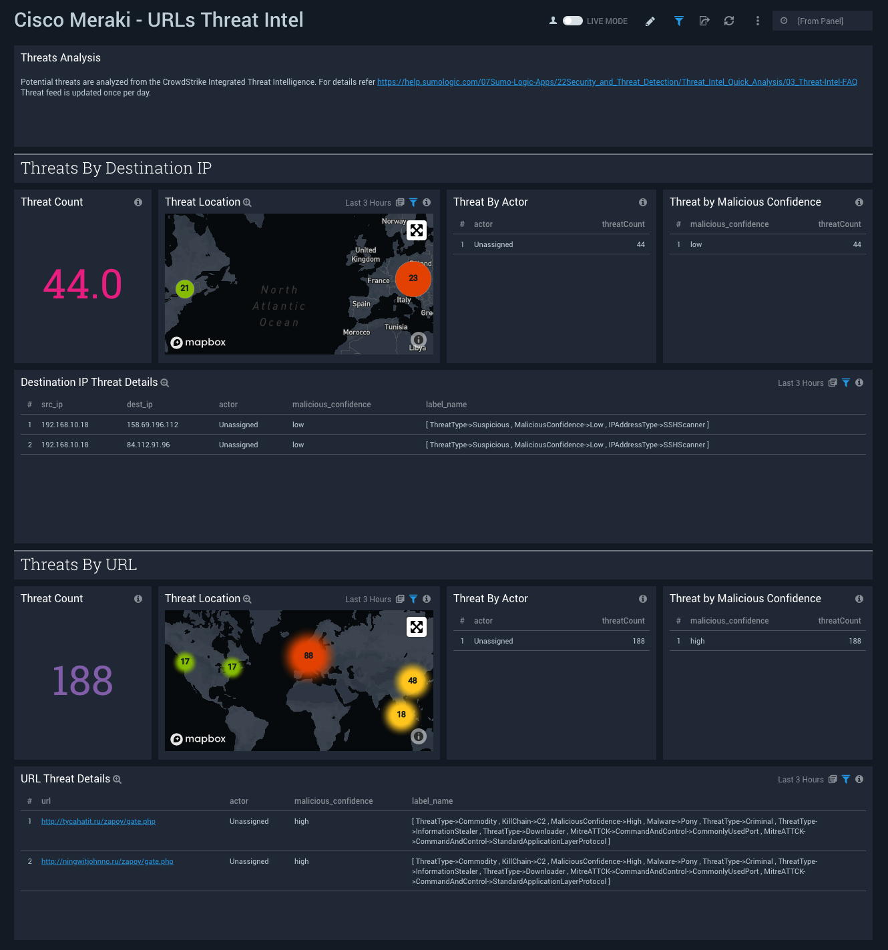Toggle LIVE MODE switch

(573, 21)
